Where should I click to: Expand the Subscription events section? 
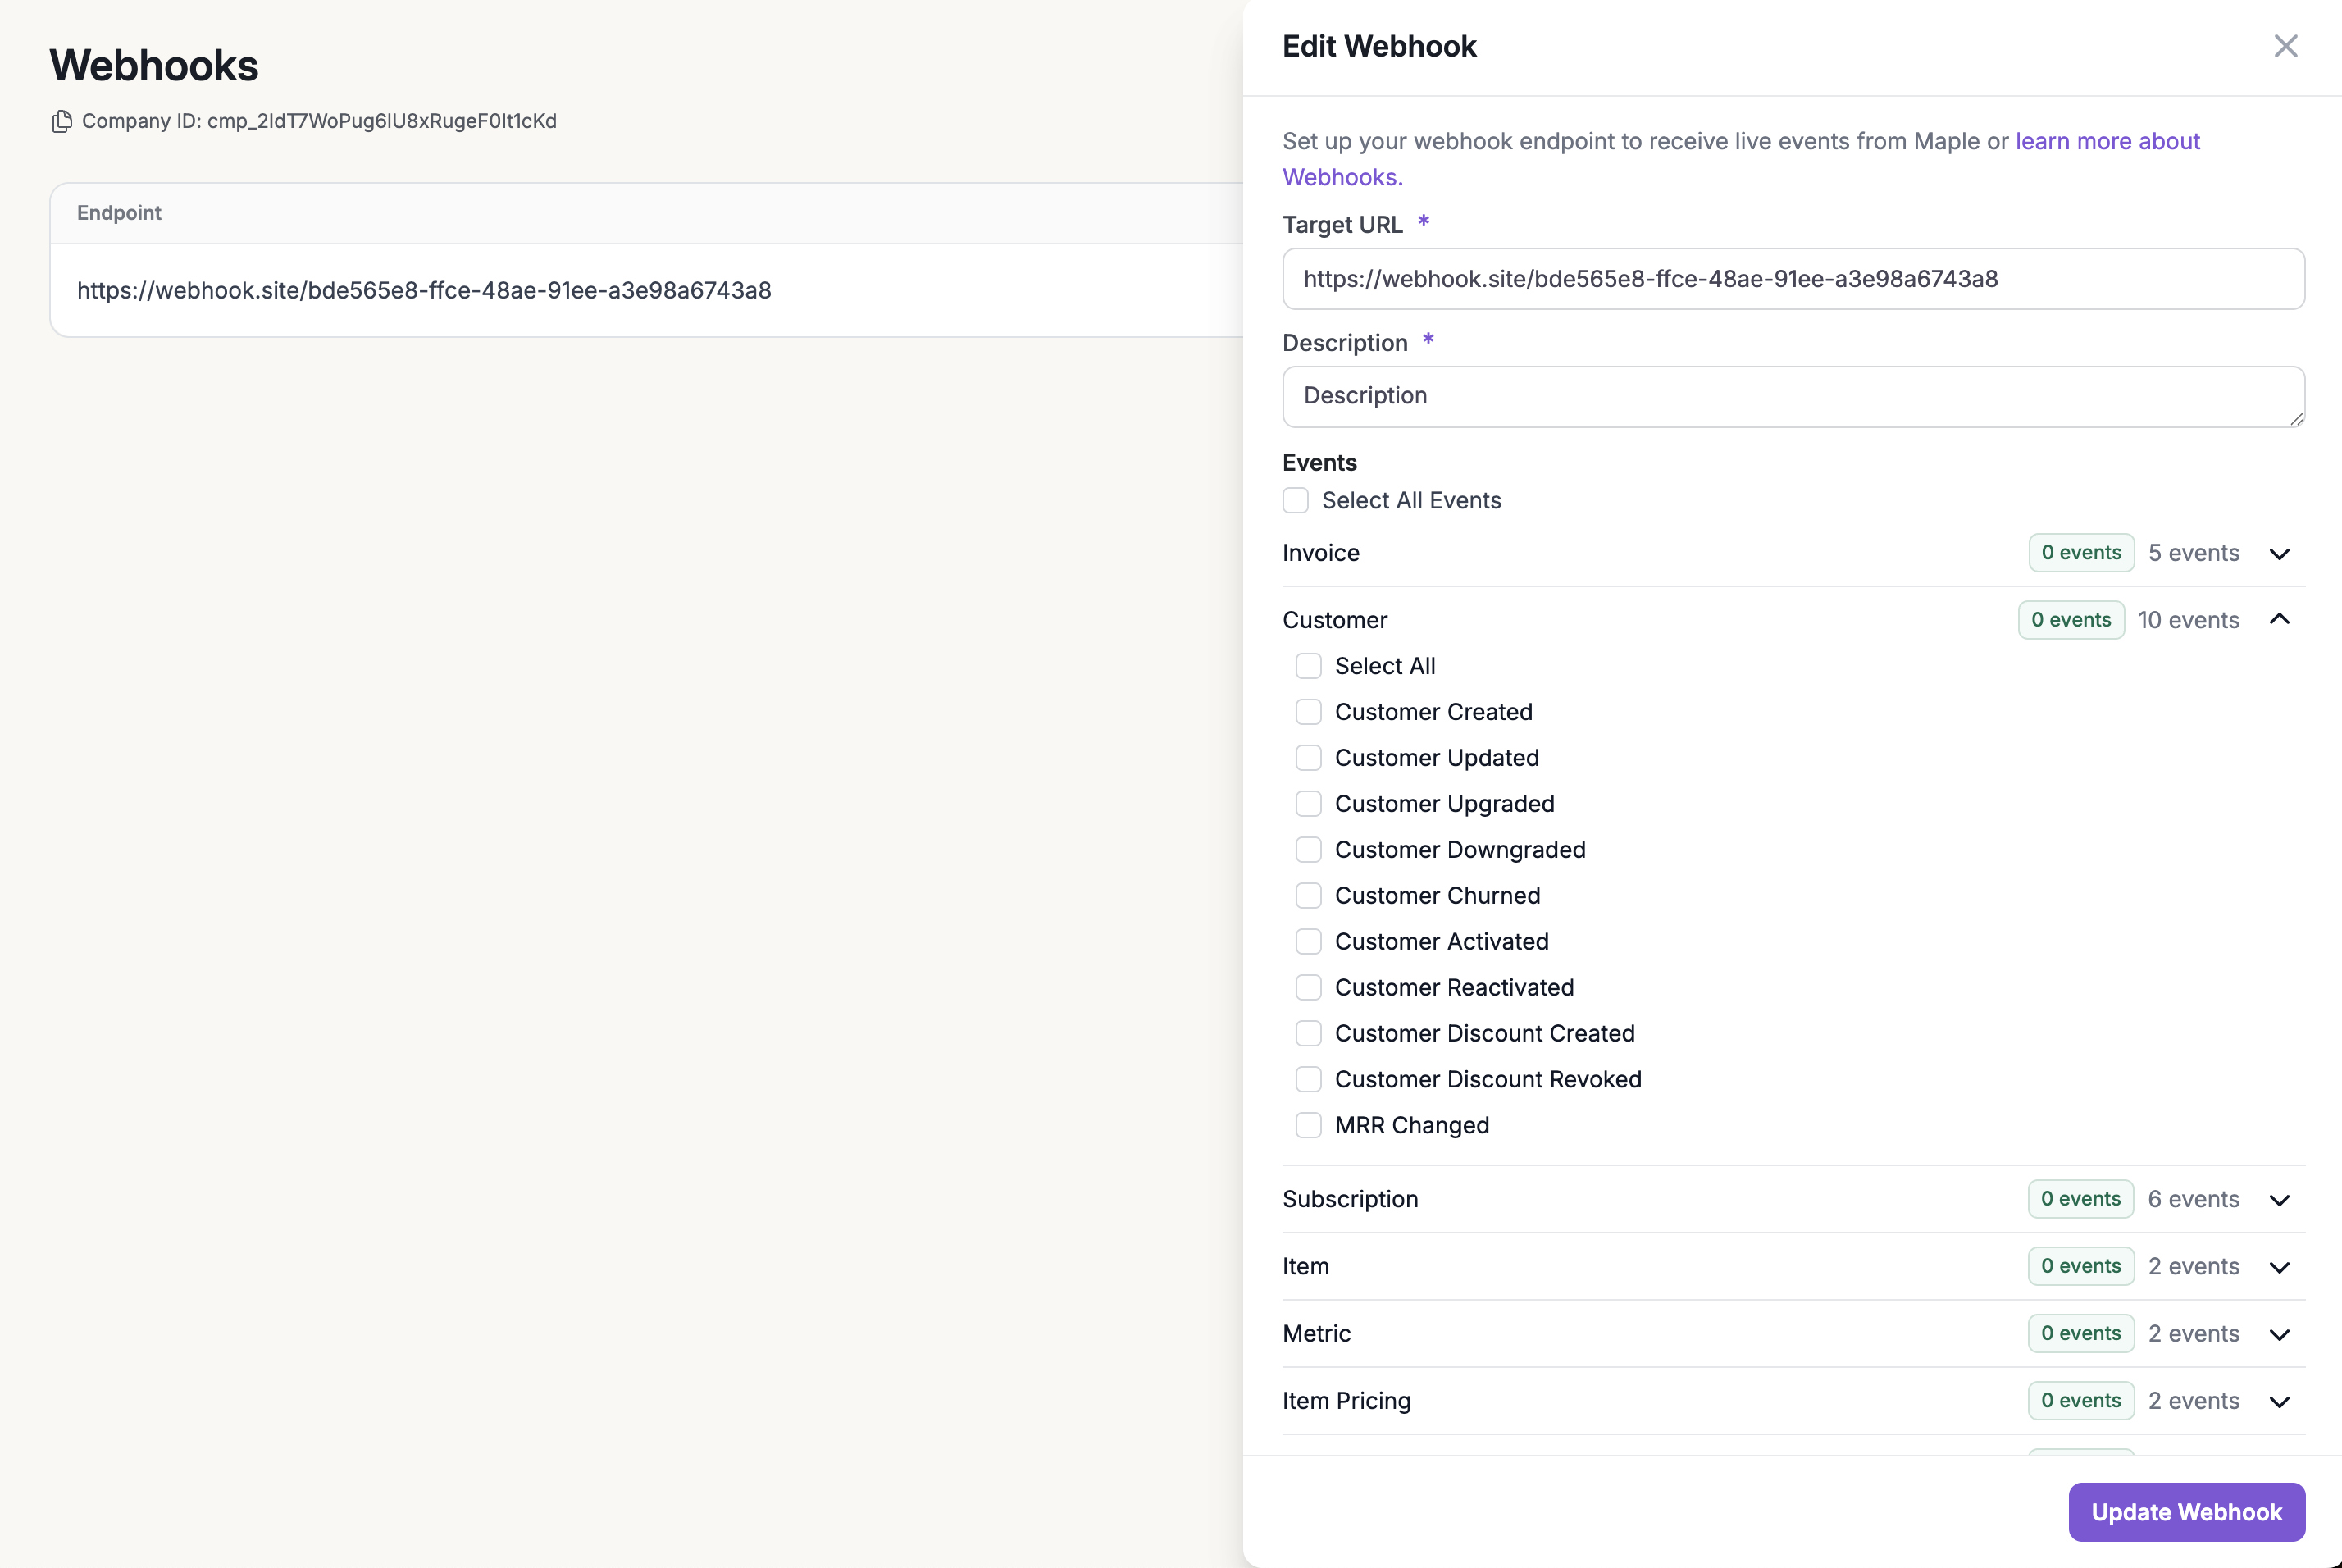[2279, 1200]
